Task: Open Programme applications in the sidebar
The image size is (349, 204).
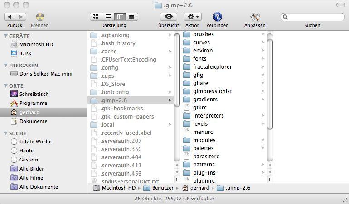Action: coord(29,103)
